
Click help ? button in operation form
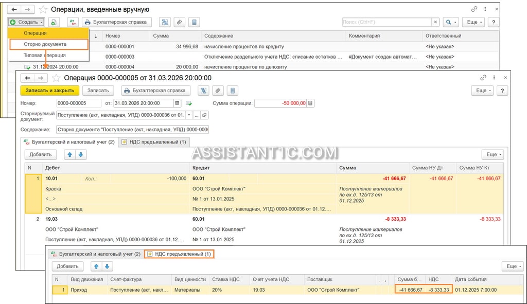click(x=502, y=91)
